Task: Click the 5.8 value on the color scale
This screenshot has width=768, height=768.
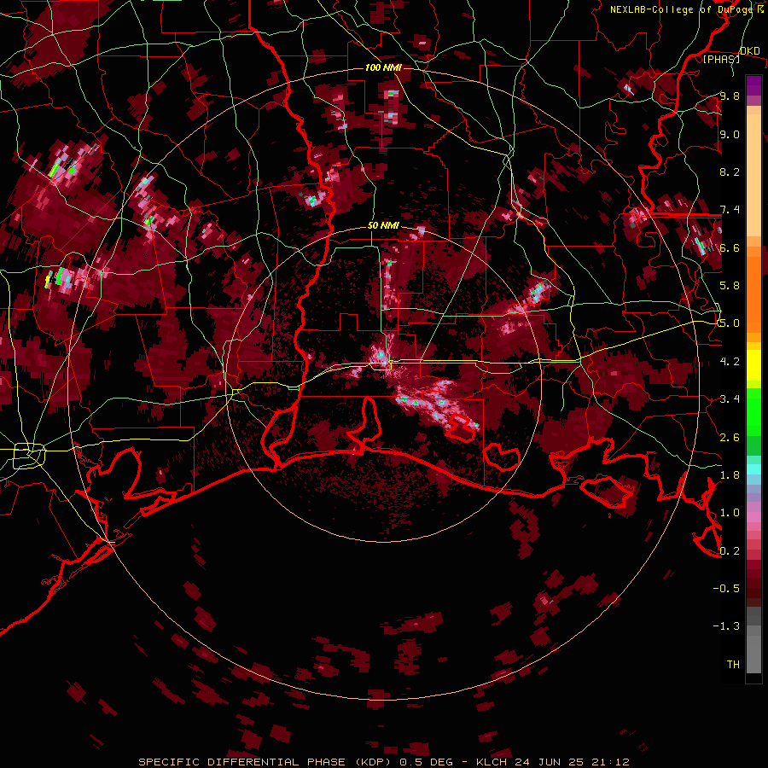Action: coord(730,286)
